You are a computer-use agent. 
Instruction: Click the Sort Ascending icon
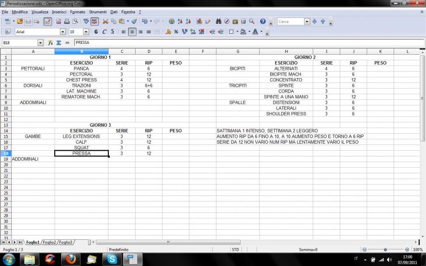coord(180,21)
